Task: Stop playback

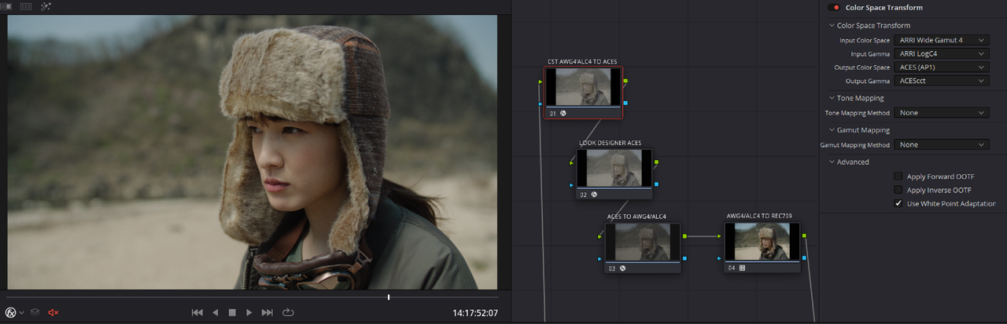Action: (232, 312)
